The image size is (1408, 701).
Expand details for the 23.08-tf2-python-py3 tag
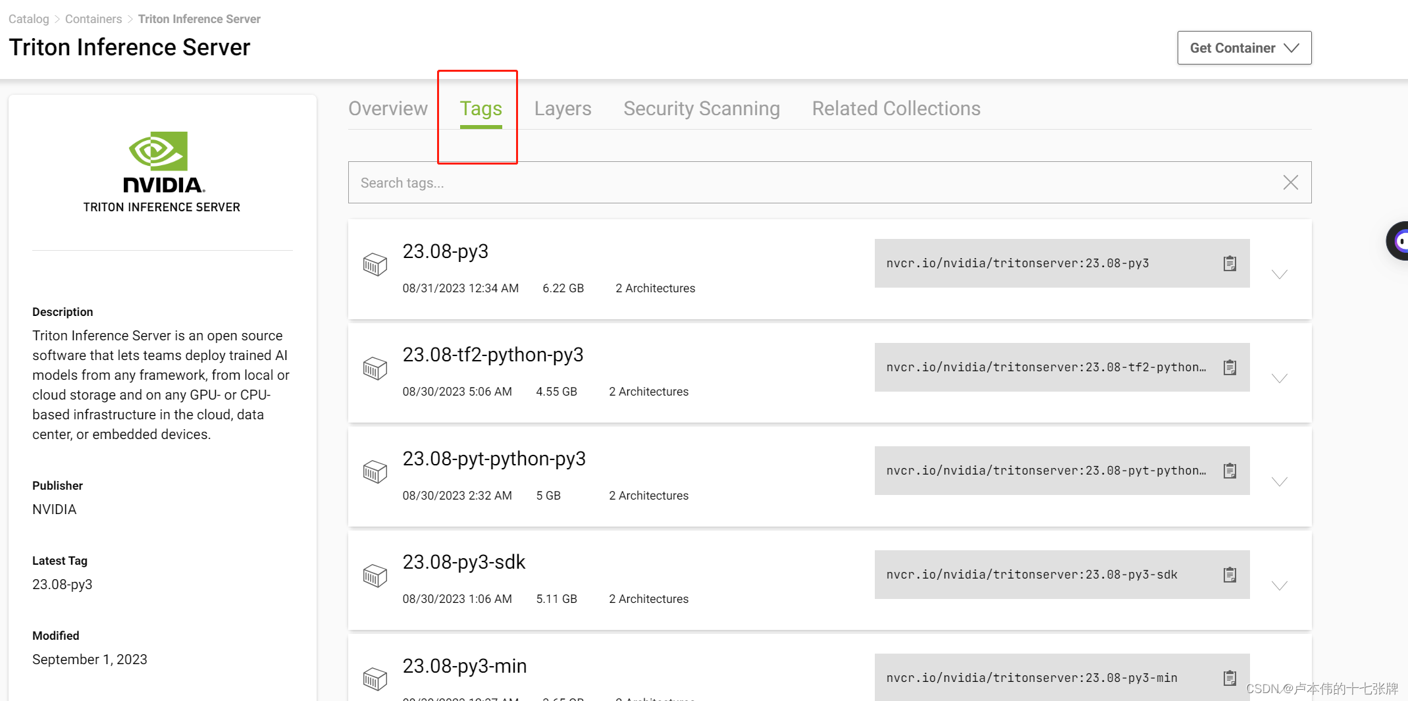[1279, 378]
